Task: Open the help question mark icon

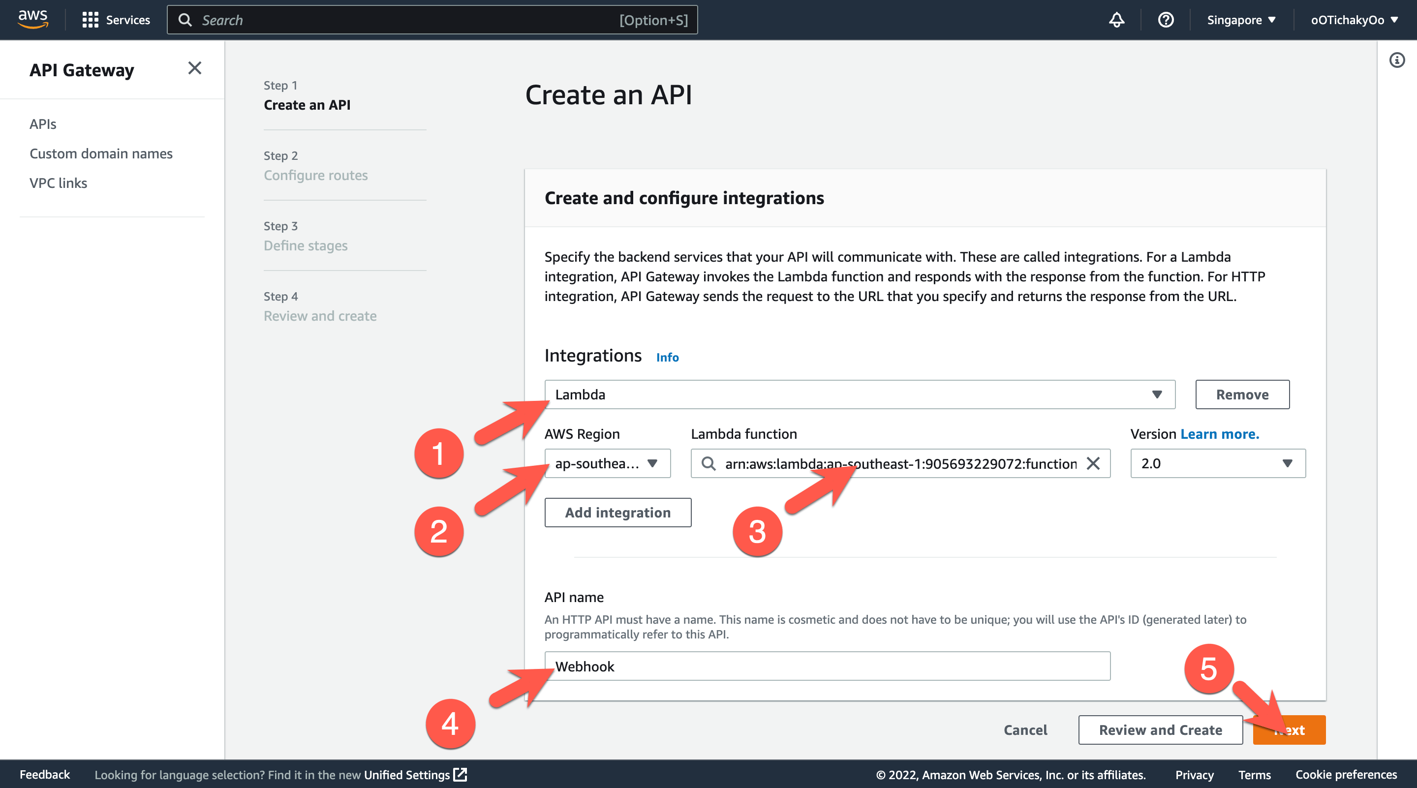Action: (x=1165, y=19)
